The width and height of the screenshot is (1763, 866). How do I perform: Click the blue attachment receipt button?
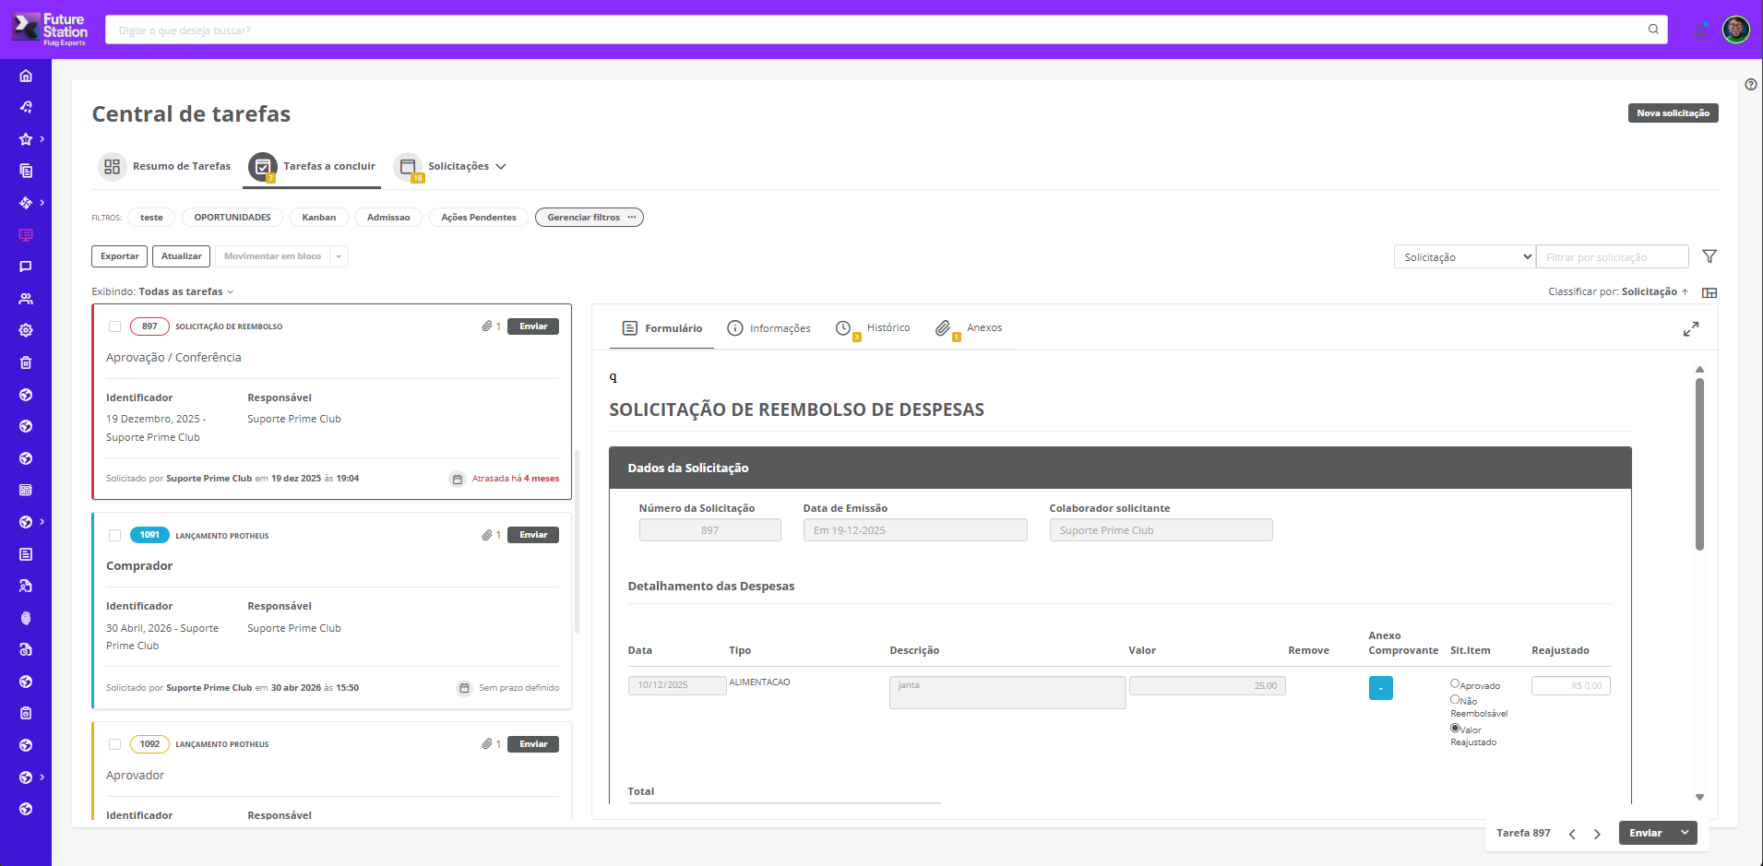coord(1381,688)
